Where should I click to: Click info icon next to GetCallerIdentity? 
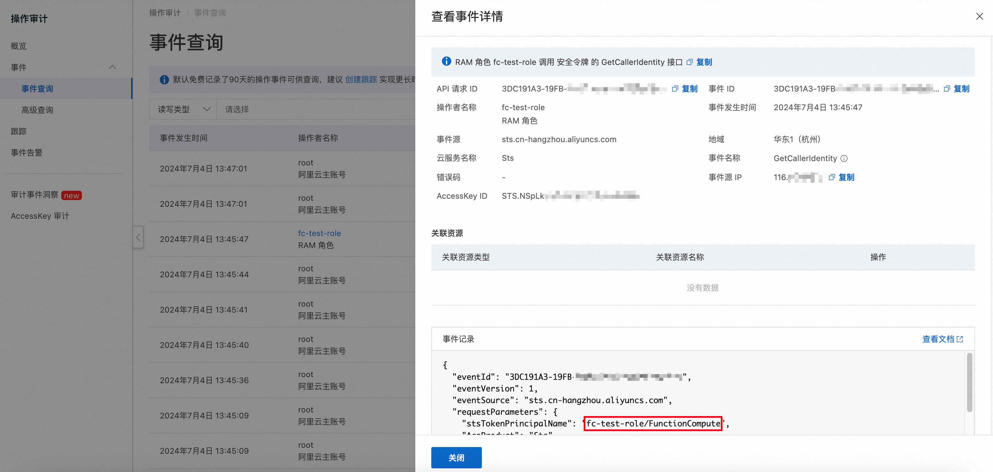(x=844, y=158)
